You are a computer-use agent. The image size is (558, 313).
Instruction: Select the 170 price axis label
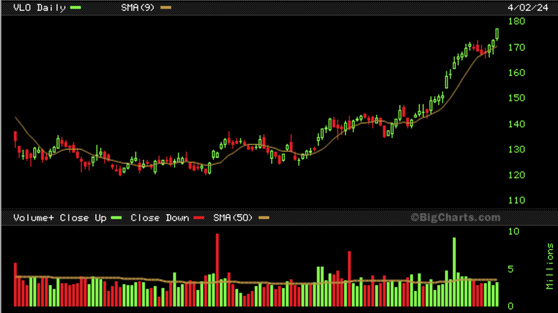[x=517, y=47]
